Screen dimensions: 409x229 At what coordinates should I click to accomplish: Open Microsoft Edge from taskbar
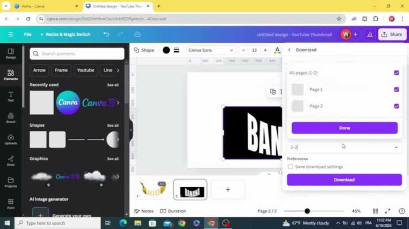(123, 223)
